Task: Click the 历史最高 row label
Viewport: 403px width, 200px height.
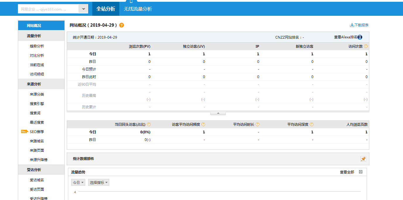Action: point(89,96)
